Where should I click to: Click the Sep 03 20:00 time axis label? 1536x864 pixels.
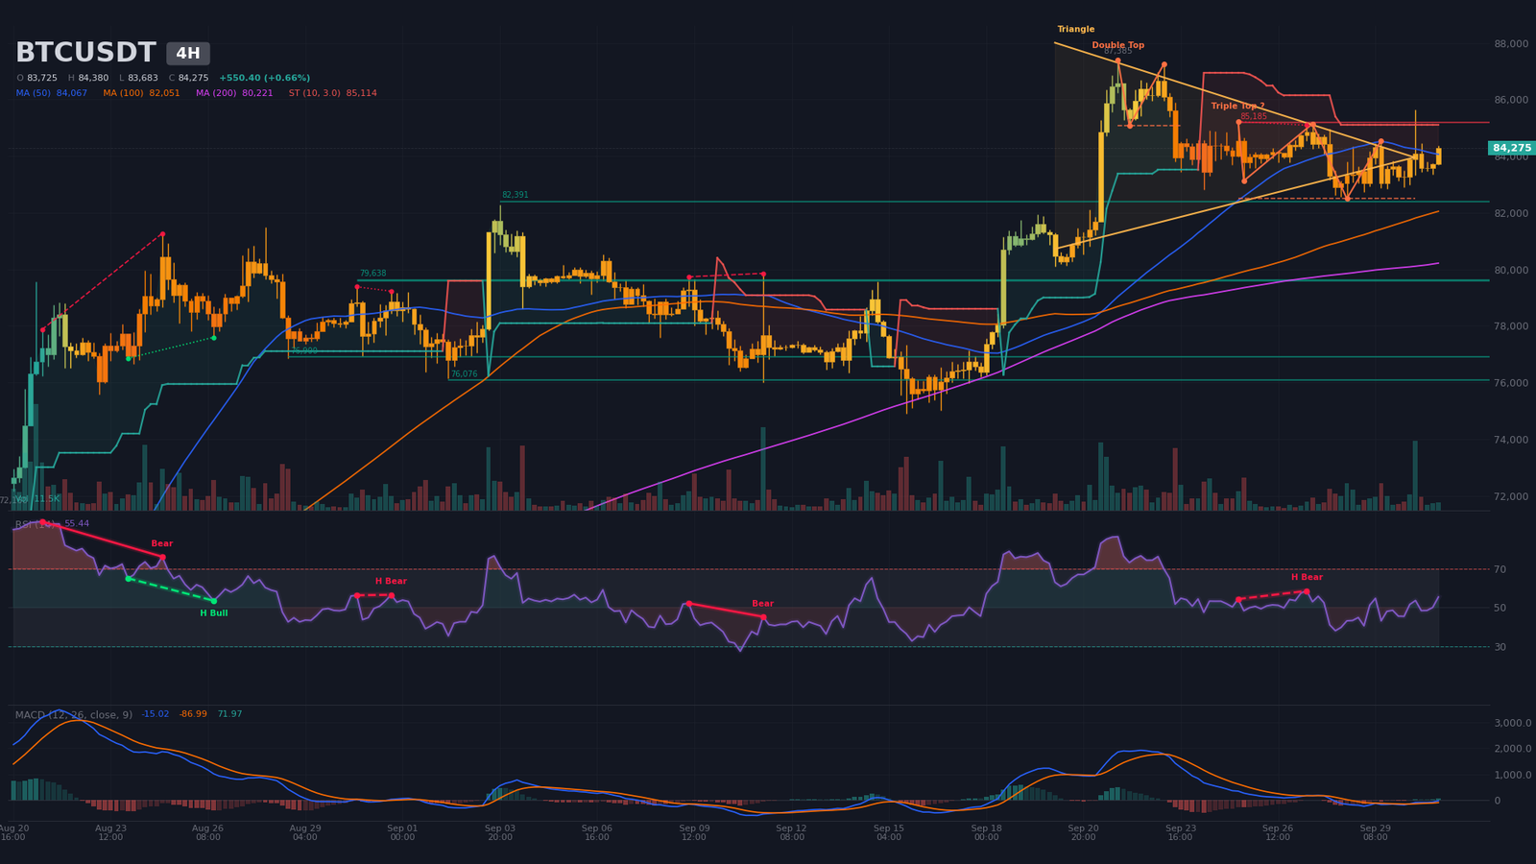coord(499,832)
